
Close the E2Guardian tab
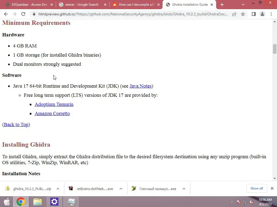point(52,5)
